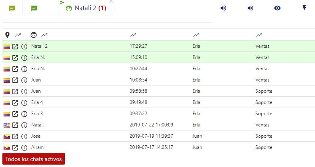The width and height of the screenshot is (315, 167).
Task: Open the first green chat tab icon
Action: point(12,8)
